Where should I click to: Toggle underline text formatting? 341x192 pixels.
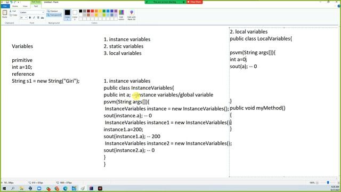[x=38, y=18]
